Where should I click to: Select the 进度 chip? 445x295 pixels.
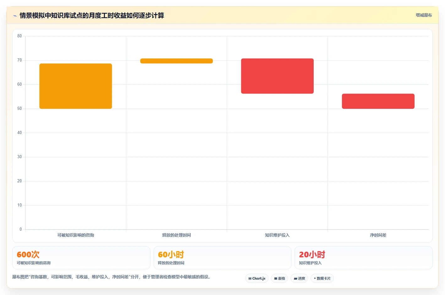pyautogui.click(x=299, y=278)
